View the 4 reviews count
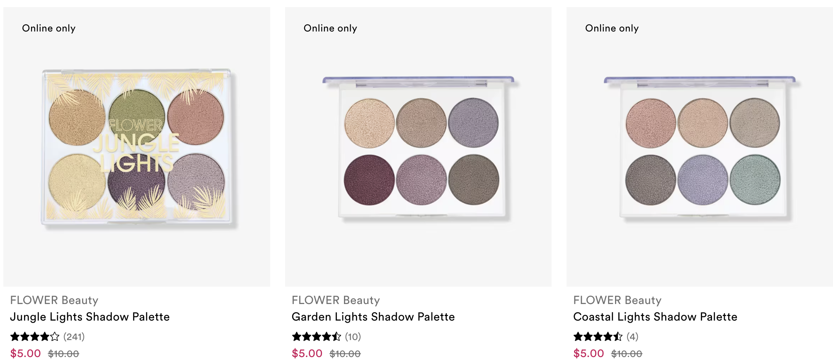Viewport: 833px width, 362px height. [x=632, y=337]
